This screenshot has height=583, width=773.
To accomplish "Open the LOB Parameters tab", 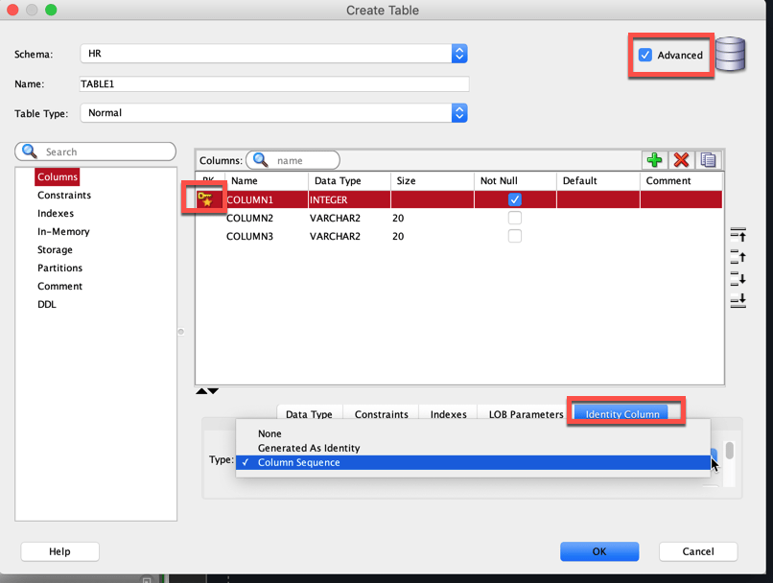I will click(x=527, y=414).
